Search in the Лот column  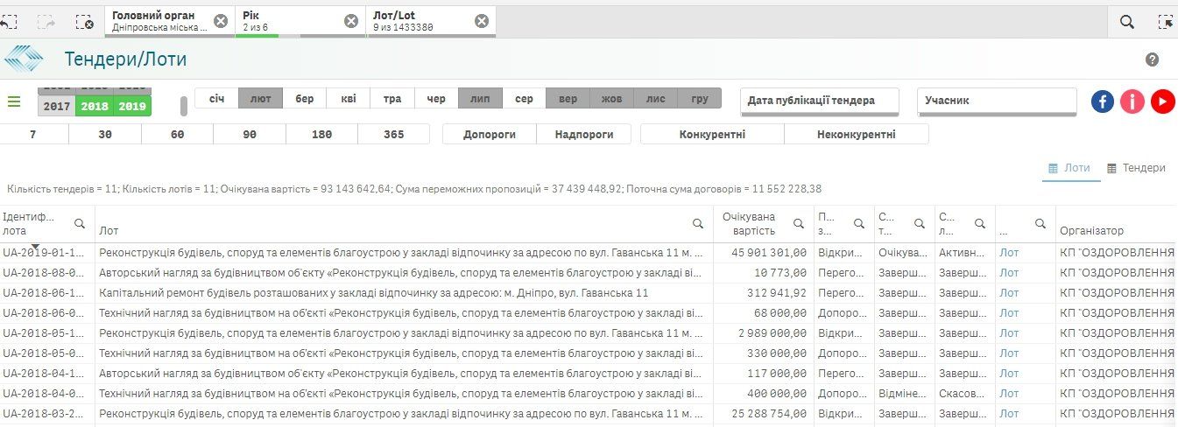pos(698,224)
